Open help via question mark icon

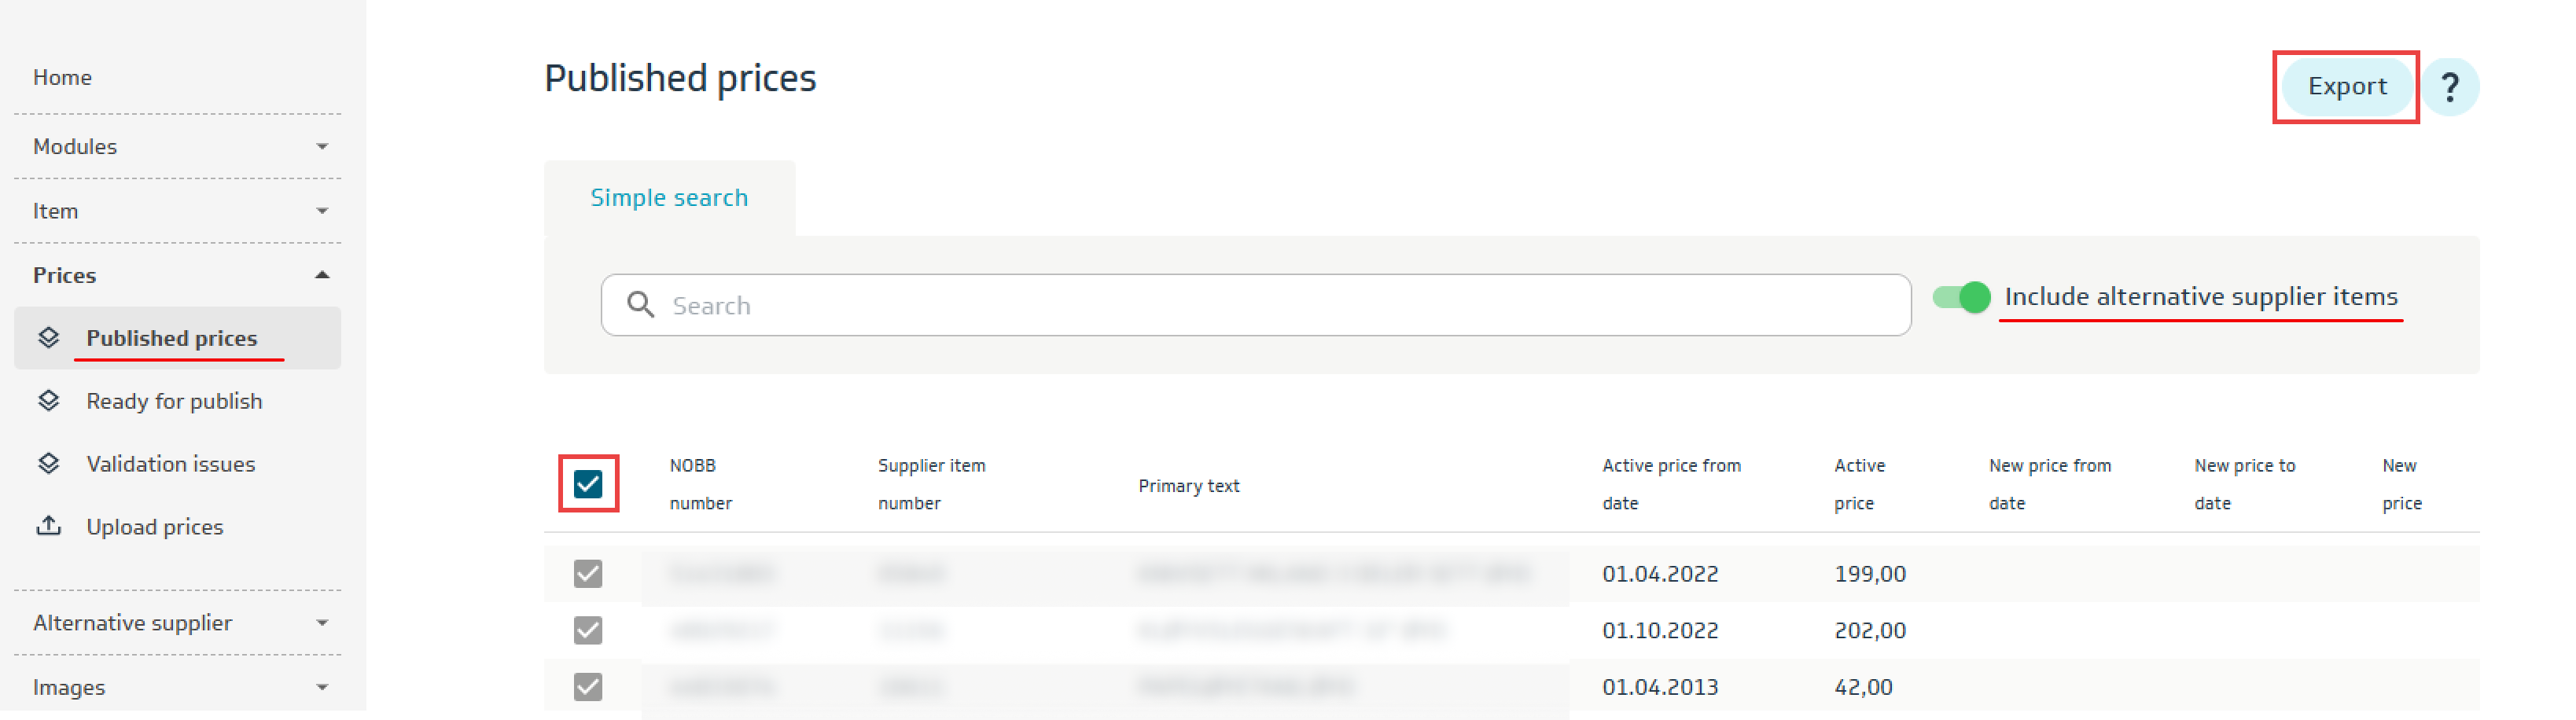[x=2449, y=87]
